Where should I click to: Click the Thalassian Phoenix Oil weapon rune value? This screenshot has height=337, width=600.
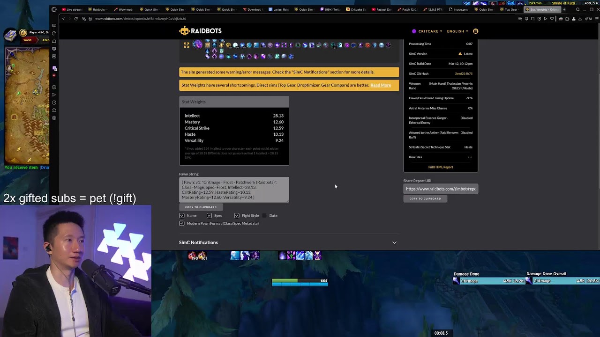pos(451,86)
